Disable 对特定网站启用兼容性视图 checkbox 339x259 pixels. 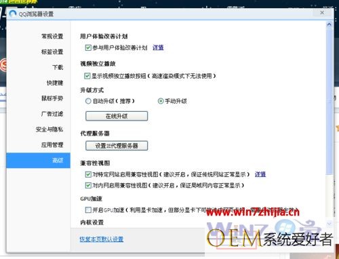pyautogui.click(x=88, y=174)
